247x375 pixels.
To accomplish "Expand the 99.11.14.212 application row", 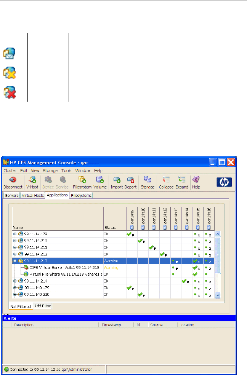I will [15, 254].
